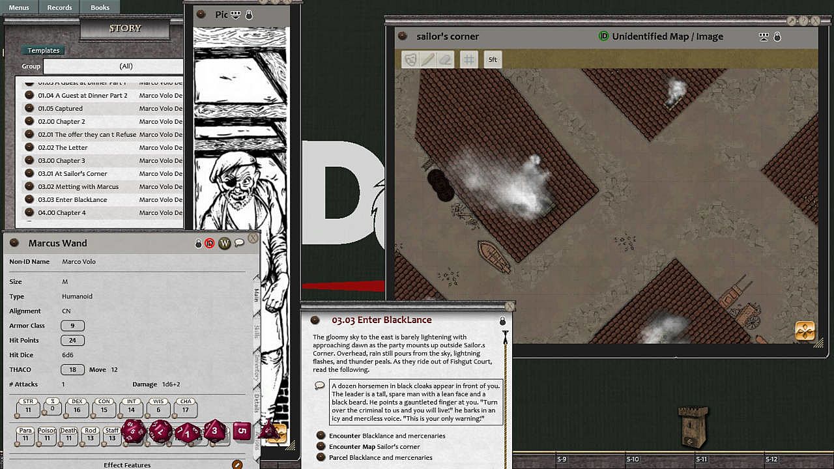Click the Effect Features edit pencil icon
Image resolution: width=834 pixels, height=469 pixels.
[x=237, y=464]
